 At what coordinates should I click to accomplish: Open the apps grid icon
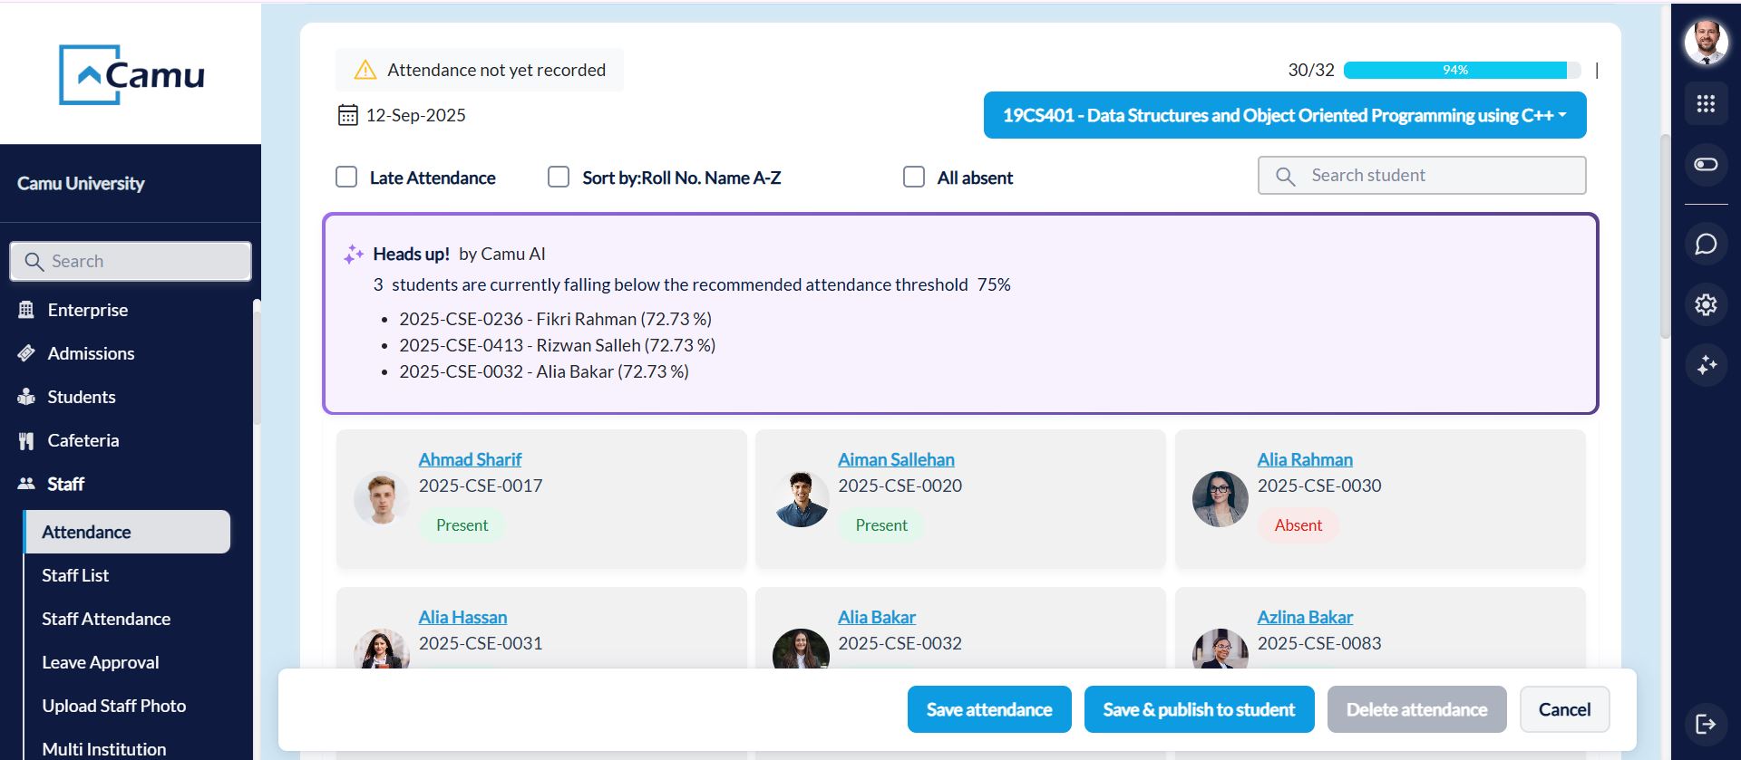tap(1706, 104)
